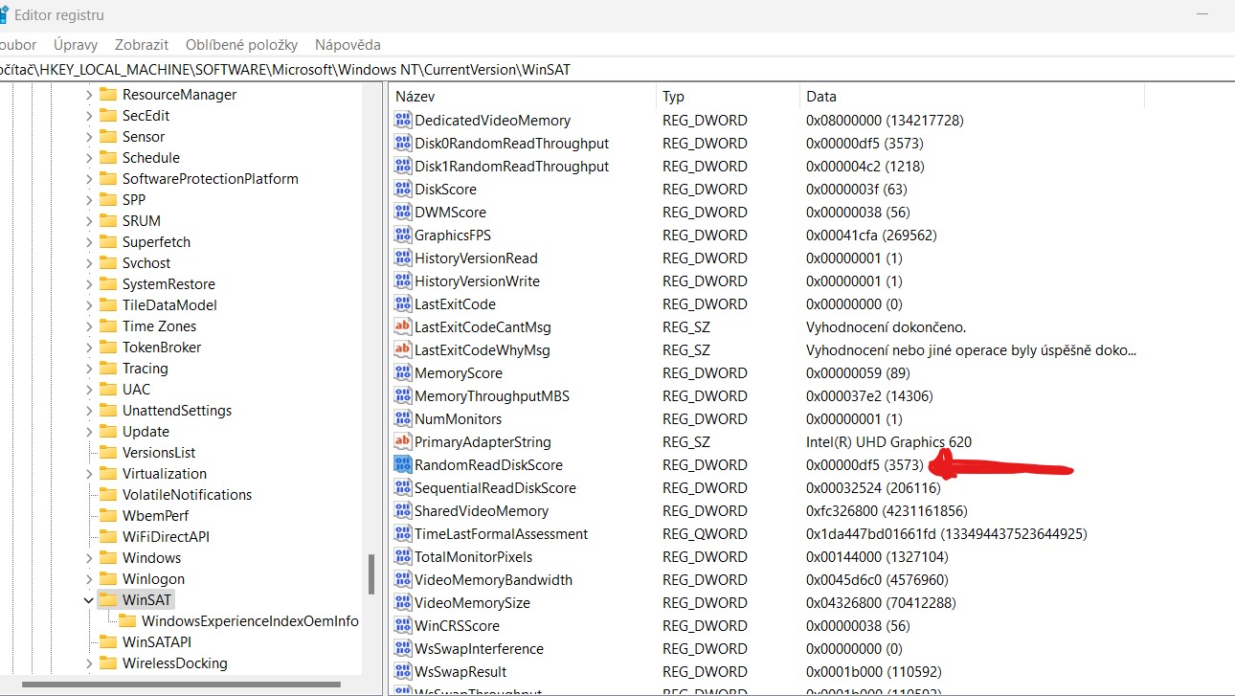Expand the ResourceManager key
Screen dimensions: 1235x696
(89, 94)
